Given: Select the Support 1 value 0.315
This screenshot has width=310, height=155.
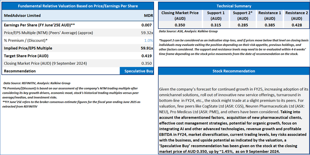Looking at the screenshot, I should coord(216,25).
